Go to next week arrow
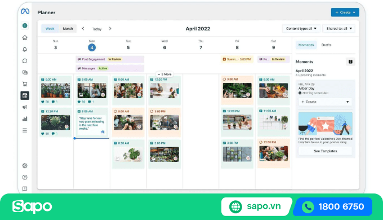The height and width of the screenshot is (220, 383). click(110, 29)
